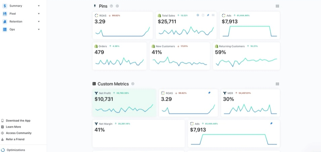
Task: Unpin the Total Sales card
Action: pos(208,15)
